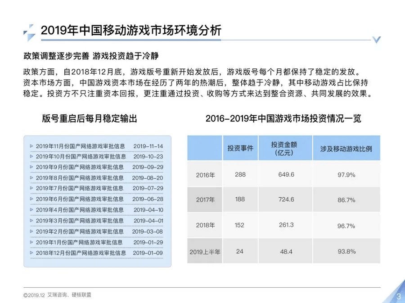The width and height of the screenshot is (405, 303).
Task: Click the date 2019-01-09
Action: pyautogui.click(x=148, y=253)
